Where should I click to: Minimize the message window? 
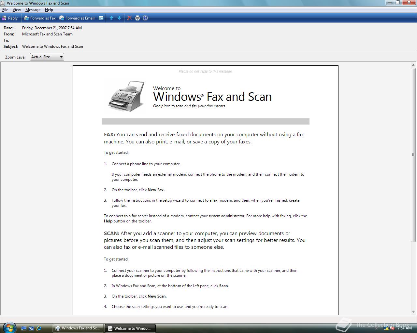pyautogui.click(x=390, y=3)
